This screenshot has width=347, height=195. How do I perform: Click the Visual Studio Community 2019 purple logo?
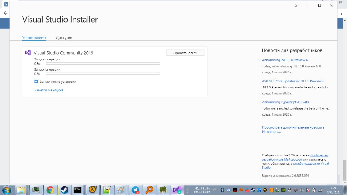(28, 53)
